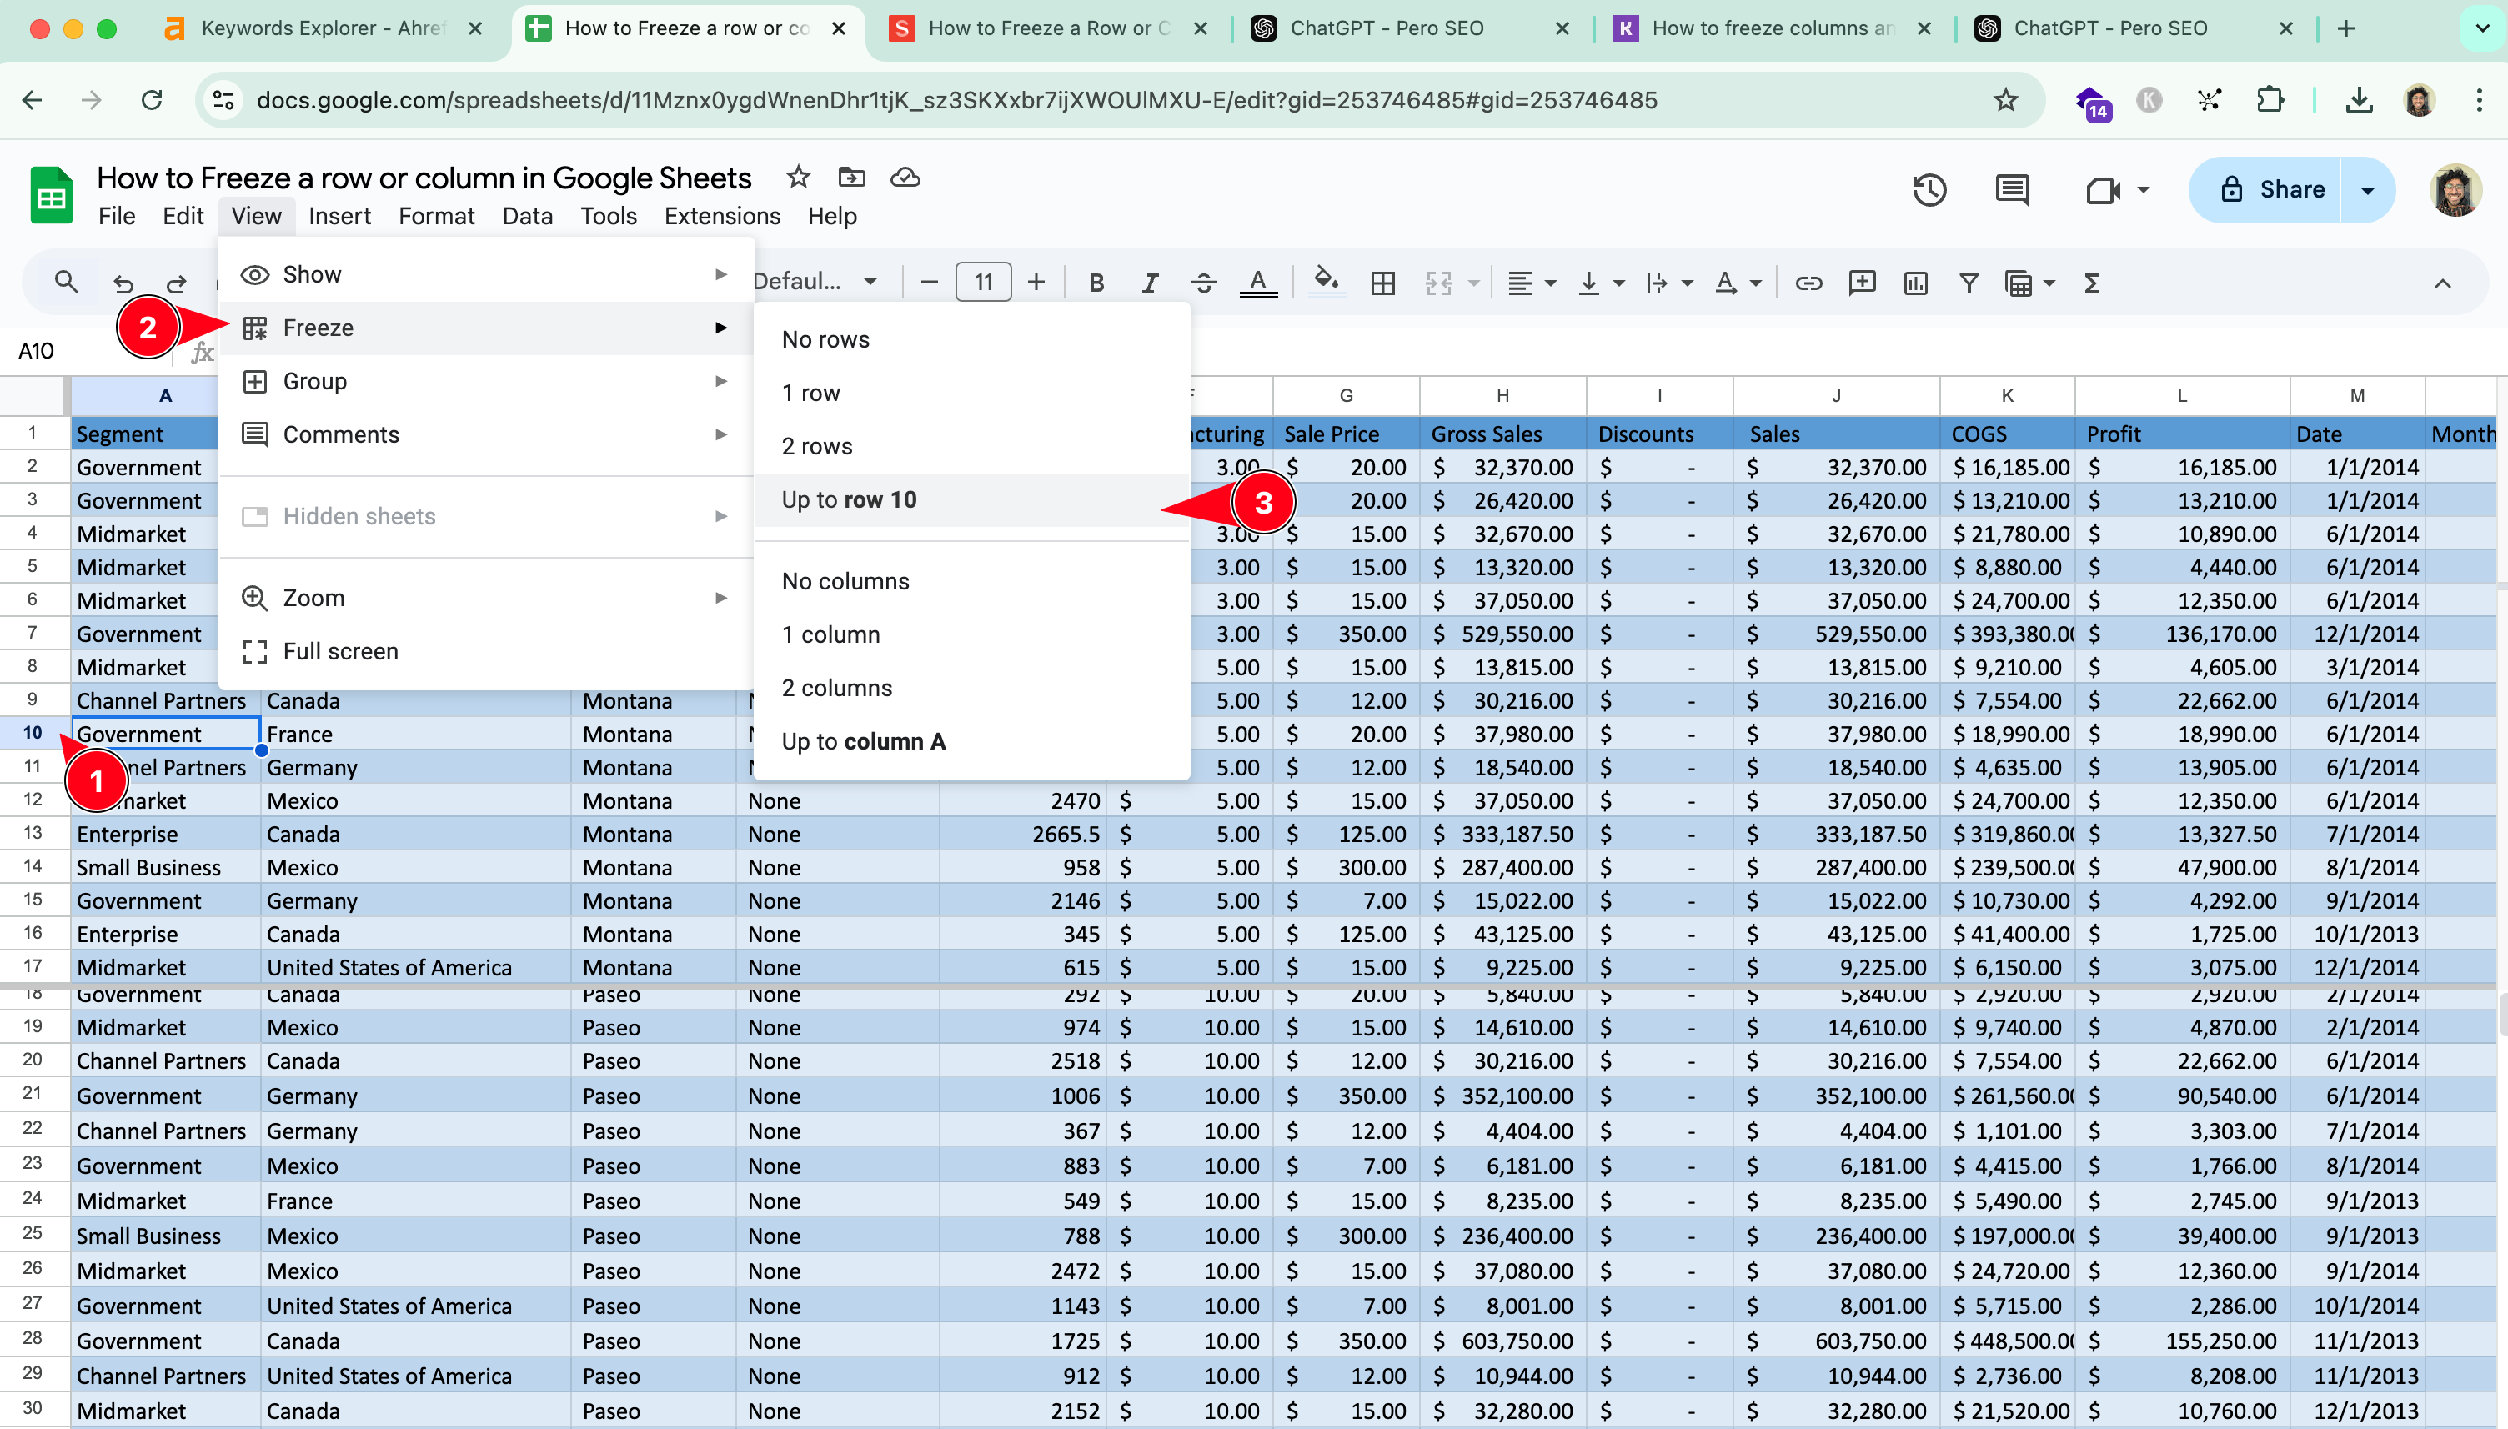Select No rows freeze option
The height and width of the screenshot is (1429, 2508).
coord(971,339)
